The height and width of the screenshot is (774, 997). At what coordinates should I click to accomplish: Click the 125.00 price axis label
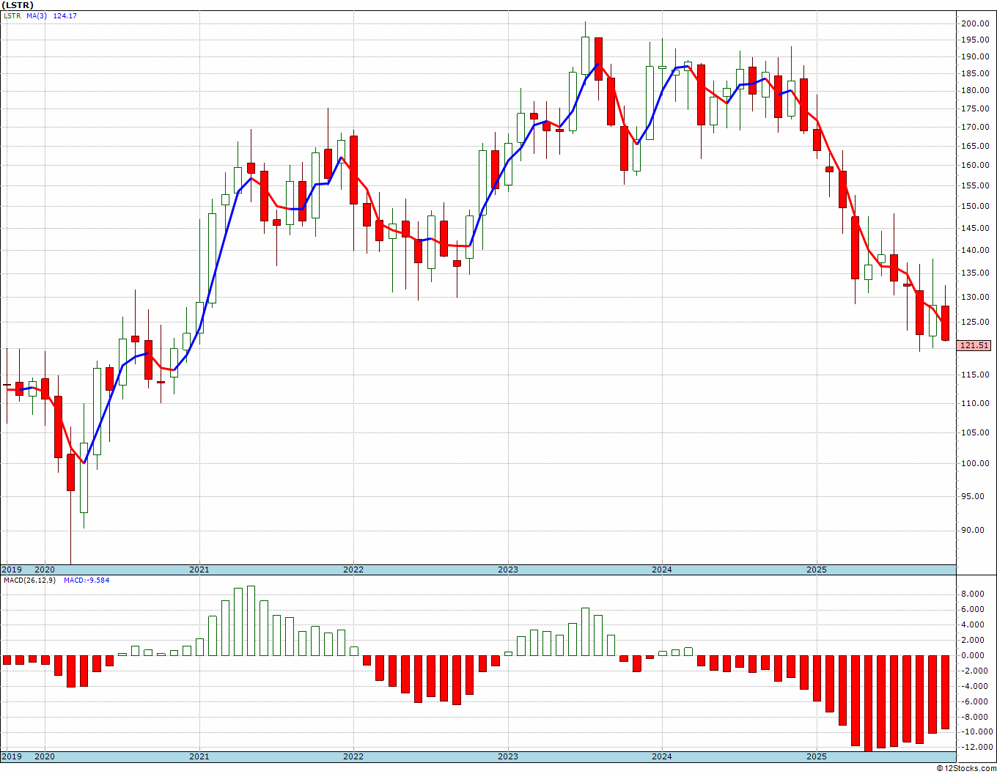tap(975, 322)
